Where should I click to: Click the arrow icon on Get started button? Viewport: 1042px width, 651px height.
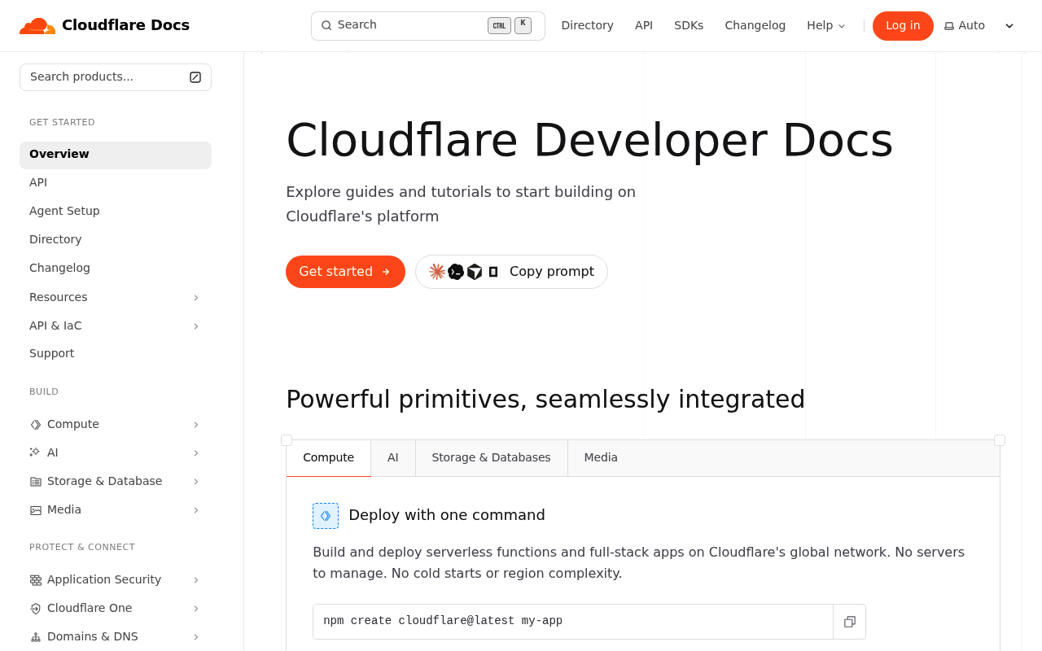click(x=386, y=272)
